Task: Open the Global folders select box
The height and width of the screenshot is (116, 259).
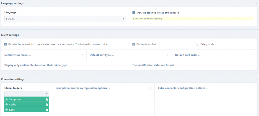Action: (26, 94)
